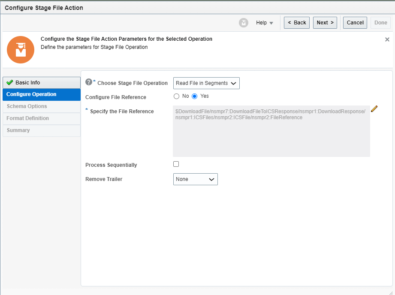This screenshot has height=295, width=395.
Task: Open the Remove Trailer dropdown
Action: (196, 179)
